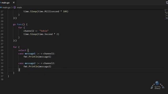
Task: Click fmt.Println(message1) on line 31
Action: [x=37, y=57]
